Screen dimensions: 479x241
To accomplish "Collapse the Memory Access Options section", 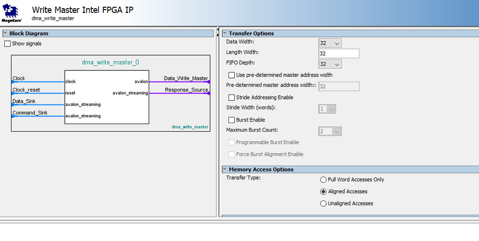I will [x=225, y=169].
